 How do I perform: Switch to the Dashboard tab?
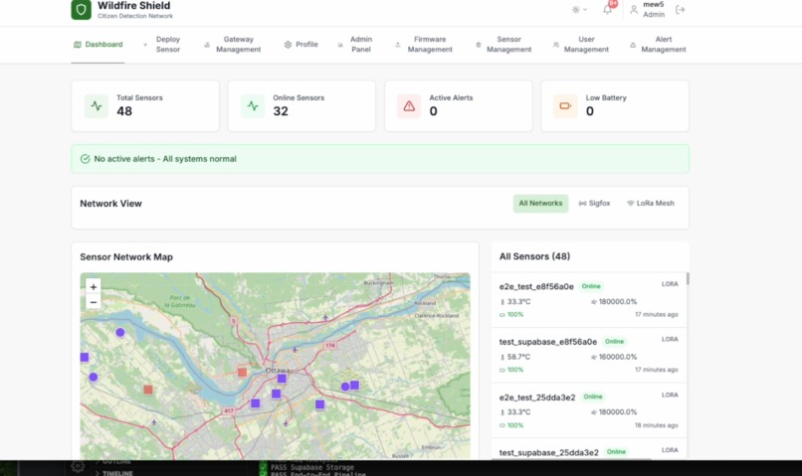coord(99,45)
